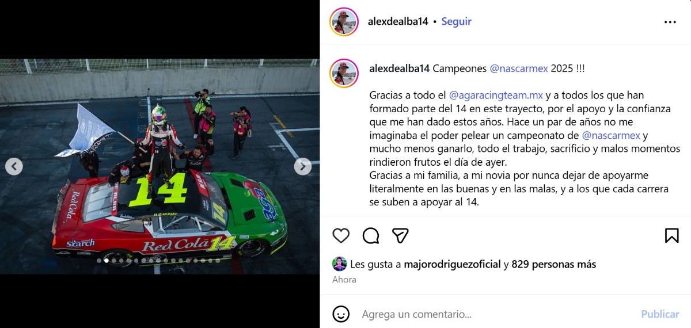Open the @nascarmex mention after Campeones
Image resolution: width=691 pixels, height=328 pixels.
tap(519, 68)
